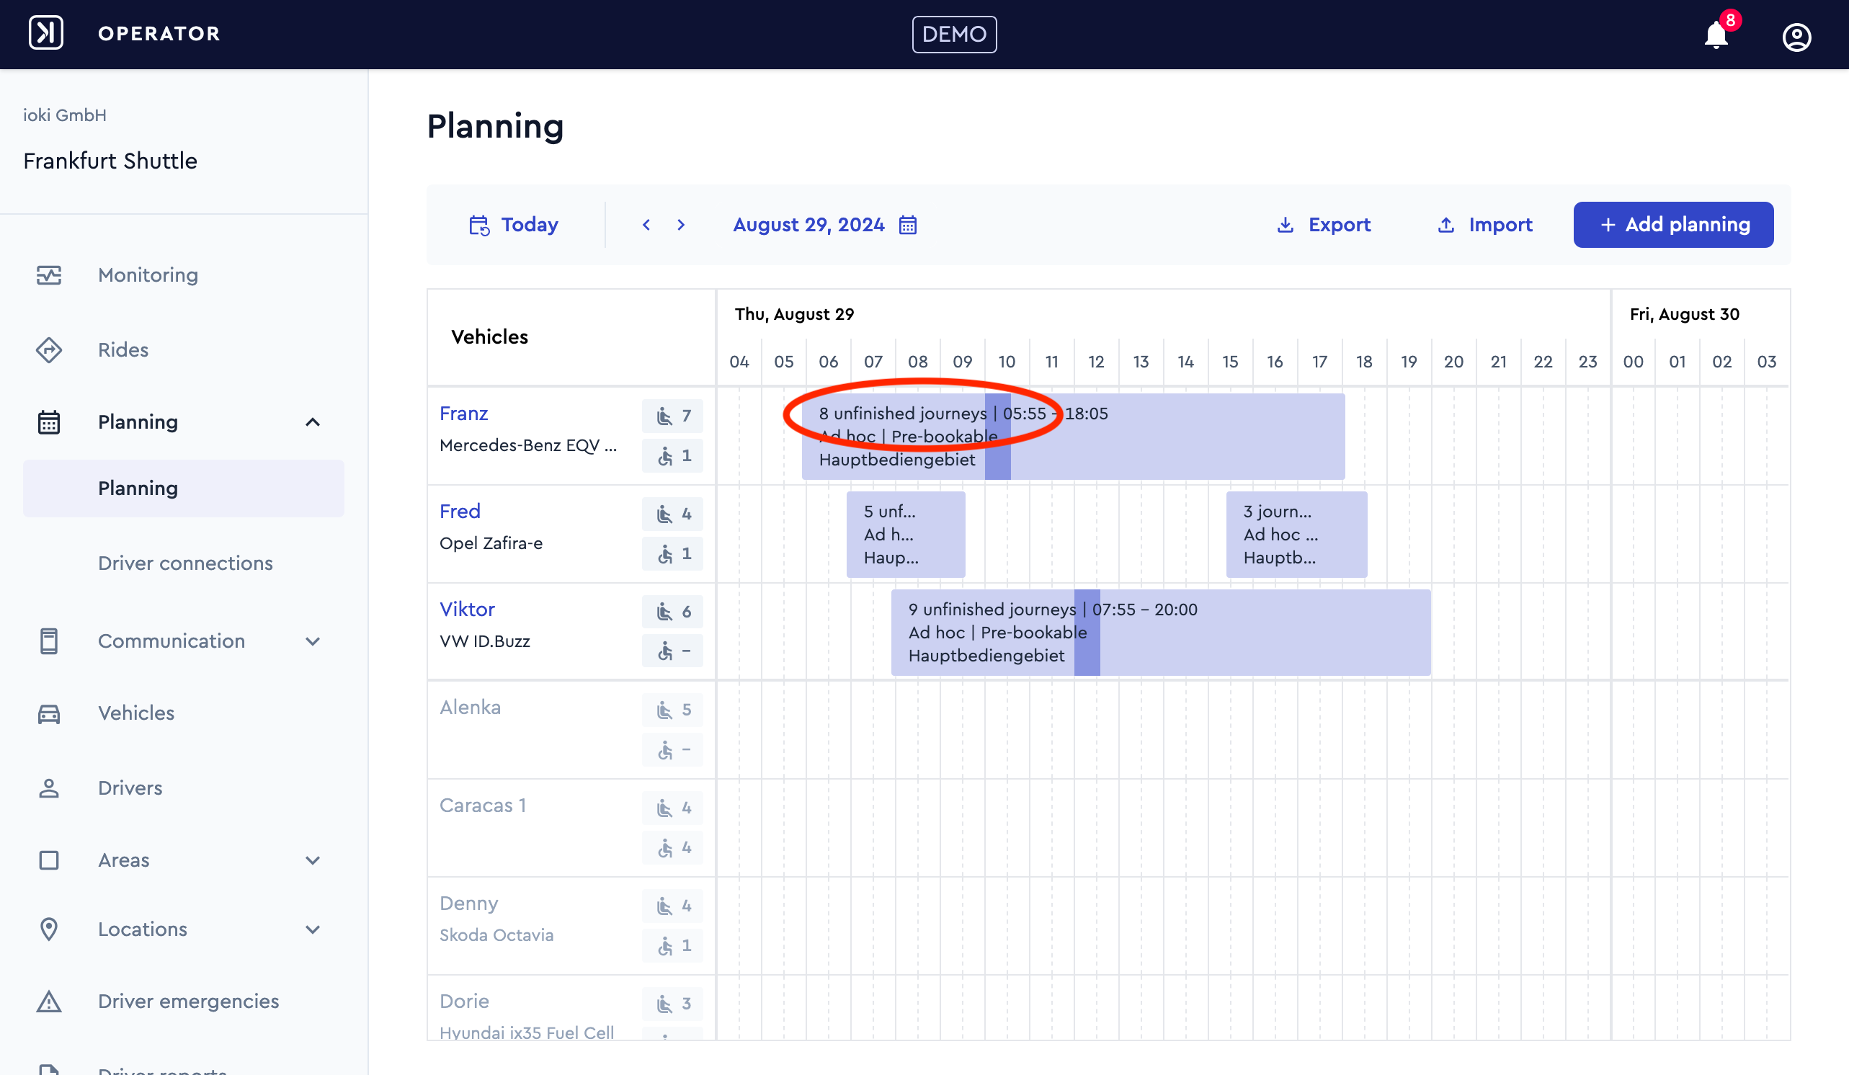Select Viktor's 9 unfinished journeys shift
Screen dimensions: 1849x1075
[x=1161, y=633]
